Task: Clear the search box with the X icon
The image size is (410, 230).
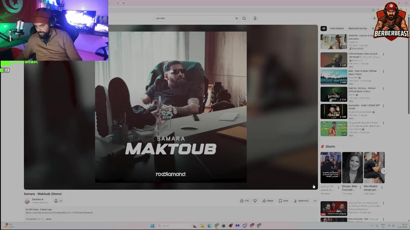Action: [x=236, y=18]
